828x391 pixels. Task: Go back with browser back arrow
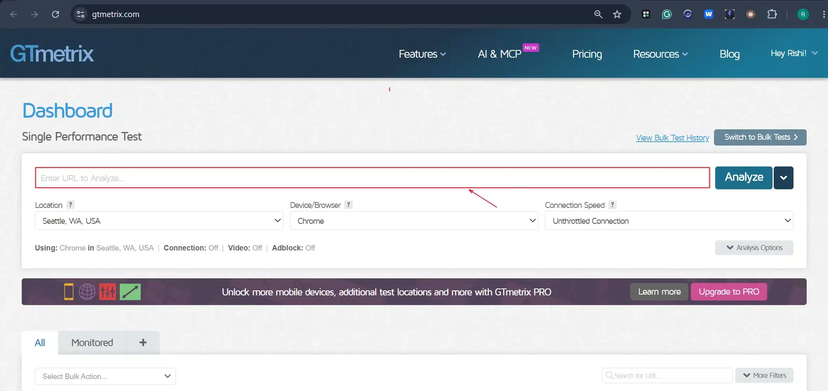click(14, 14)
